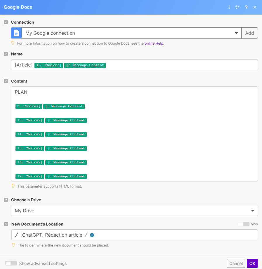Select Message.Content token in Name field
The image size is (262, 269).
tap(85, 65)
